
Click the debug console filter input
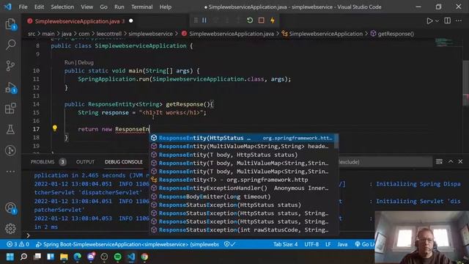(x=385, y=162)
